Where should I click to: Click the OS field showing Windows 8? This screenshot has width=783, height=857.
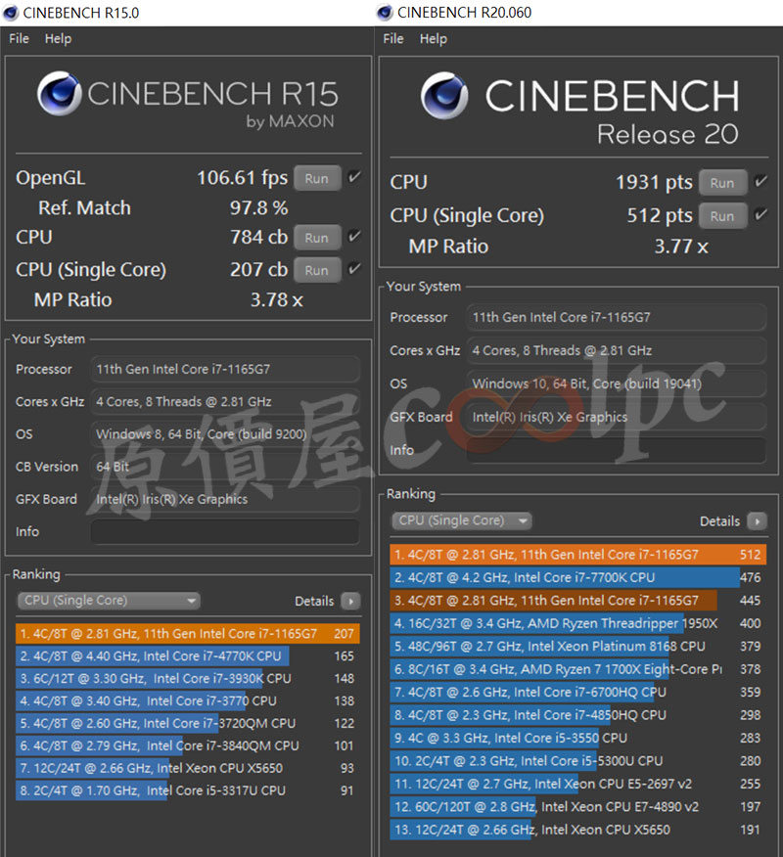click(225, 434)
